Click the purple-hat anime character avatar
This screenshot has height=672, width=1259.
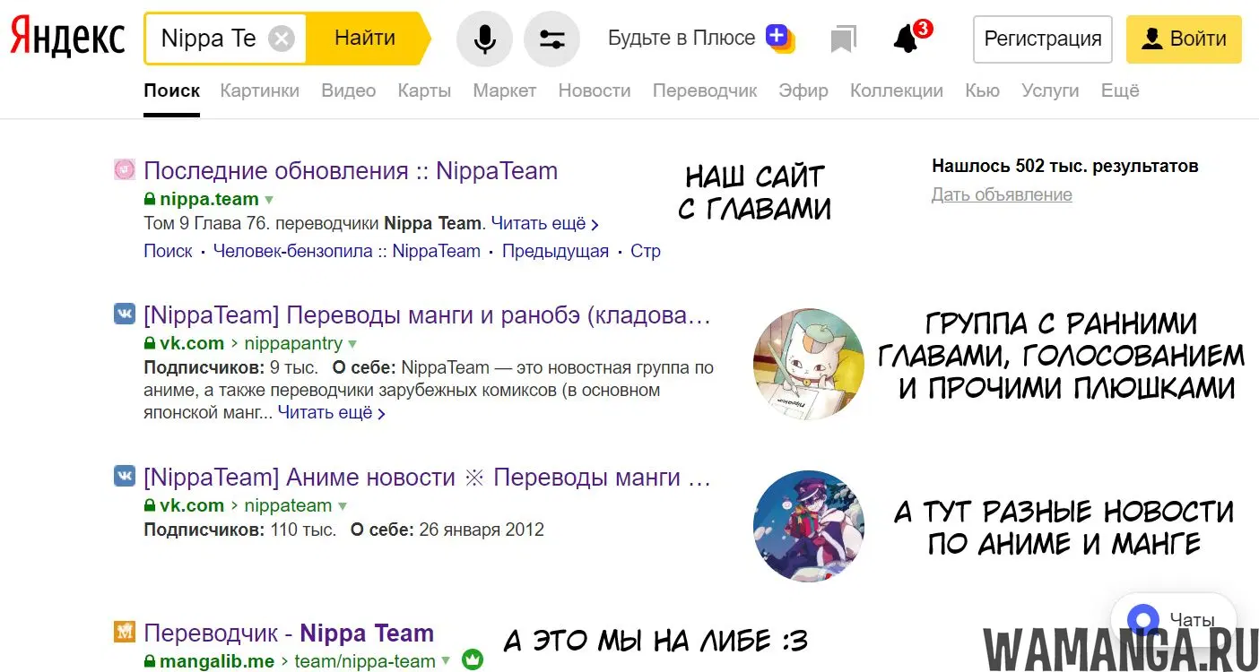[809, 526]
